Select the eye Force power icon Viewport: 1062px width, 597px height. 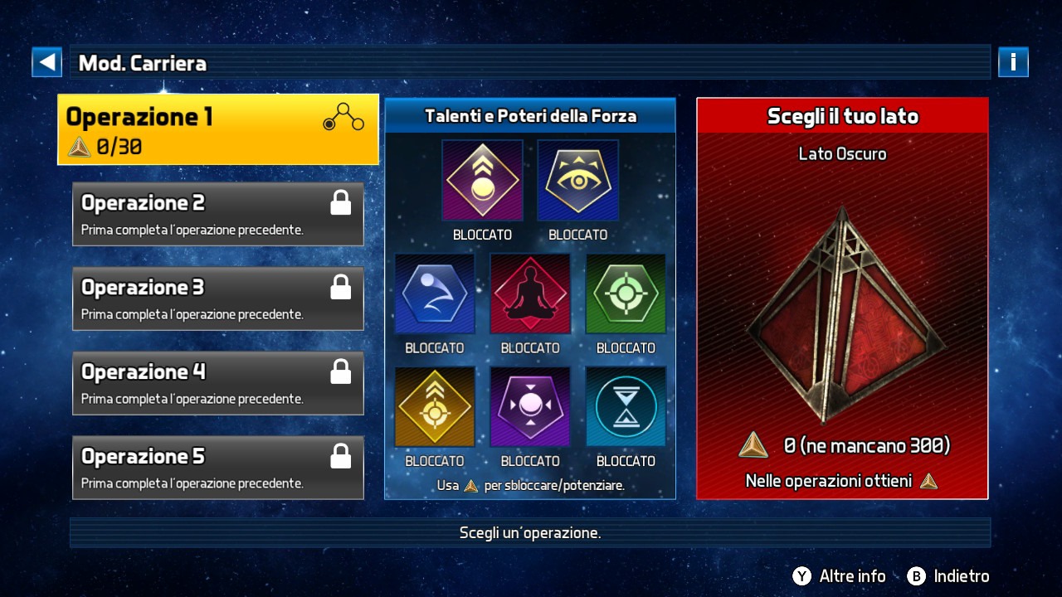[577, 181]
